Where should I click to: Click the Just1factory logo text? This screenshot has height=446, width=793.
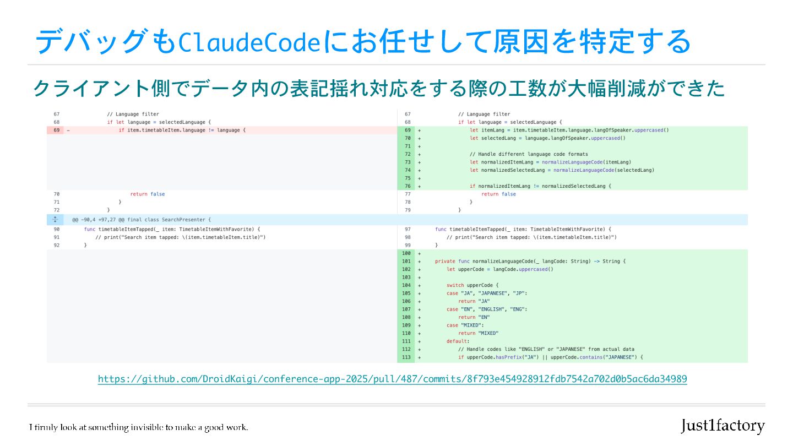click(723, 426)
